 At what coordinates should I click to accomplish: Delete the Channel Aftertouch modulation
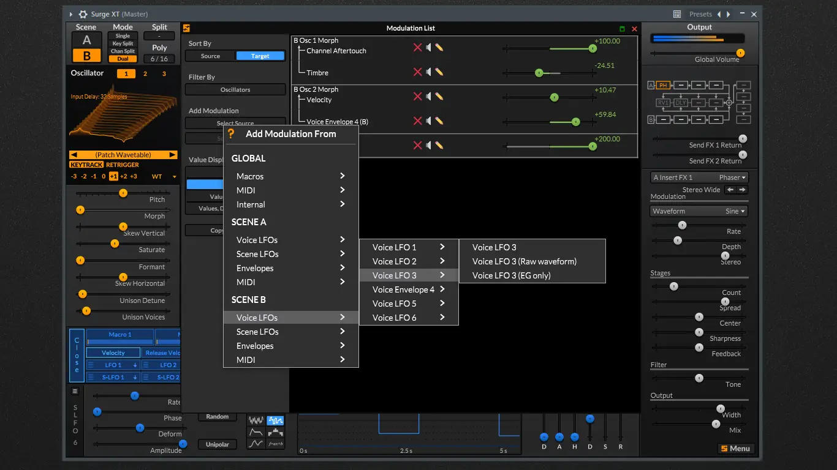point(418,48)
